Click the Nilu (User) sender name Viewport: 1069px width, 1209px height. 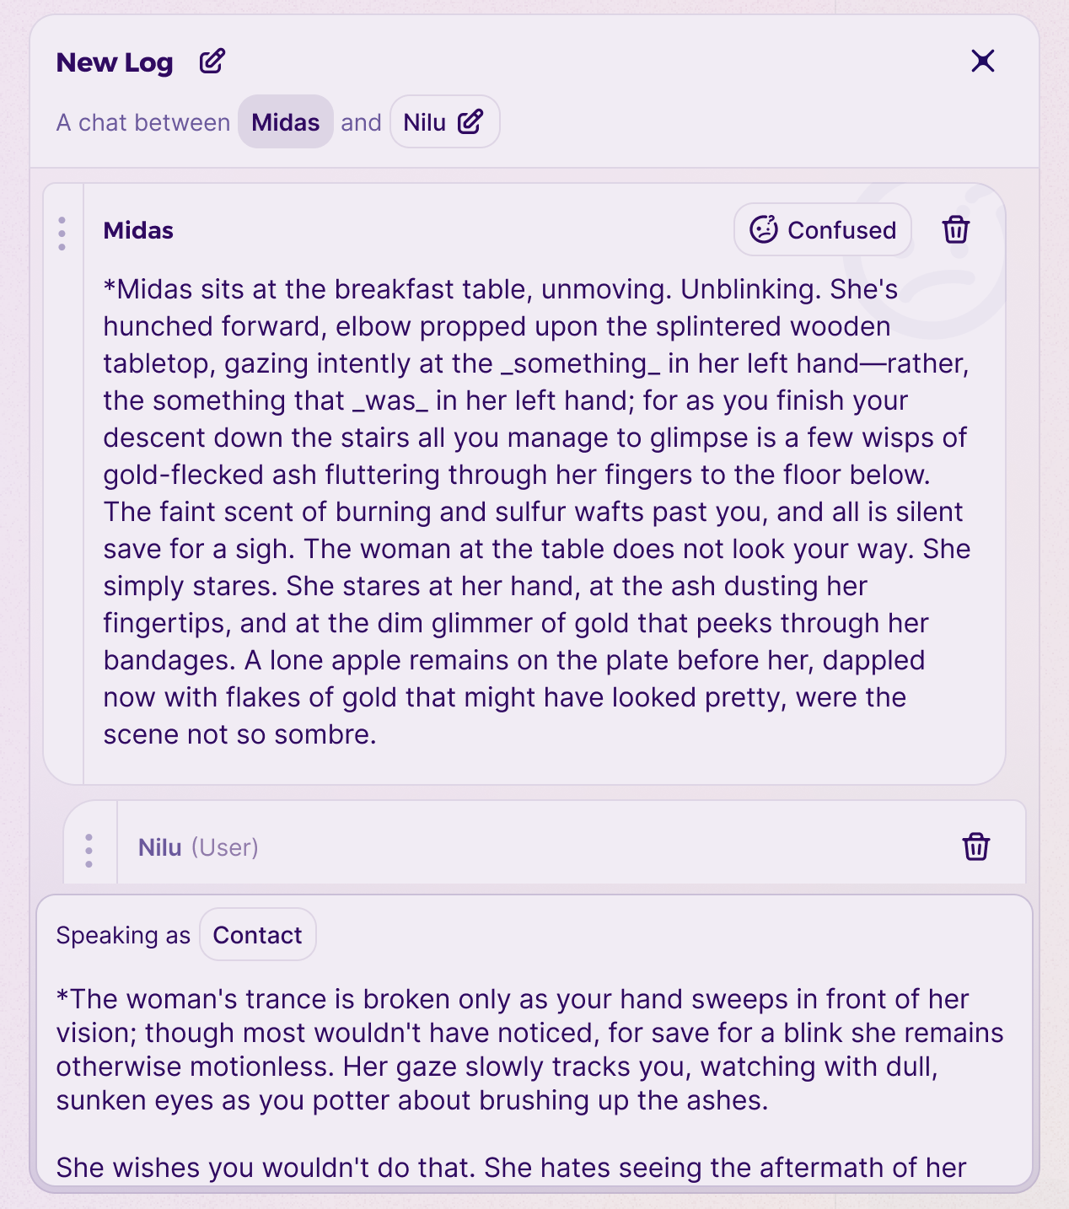(x=198, y=847)
